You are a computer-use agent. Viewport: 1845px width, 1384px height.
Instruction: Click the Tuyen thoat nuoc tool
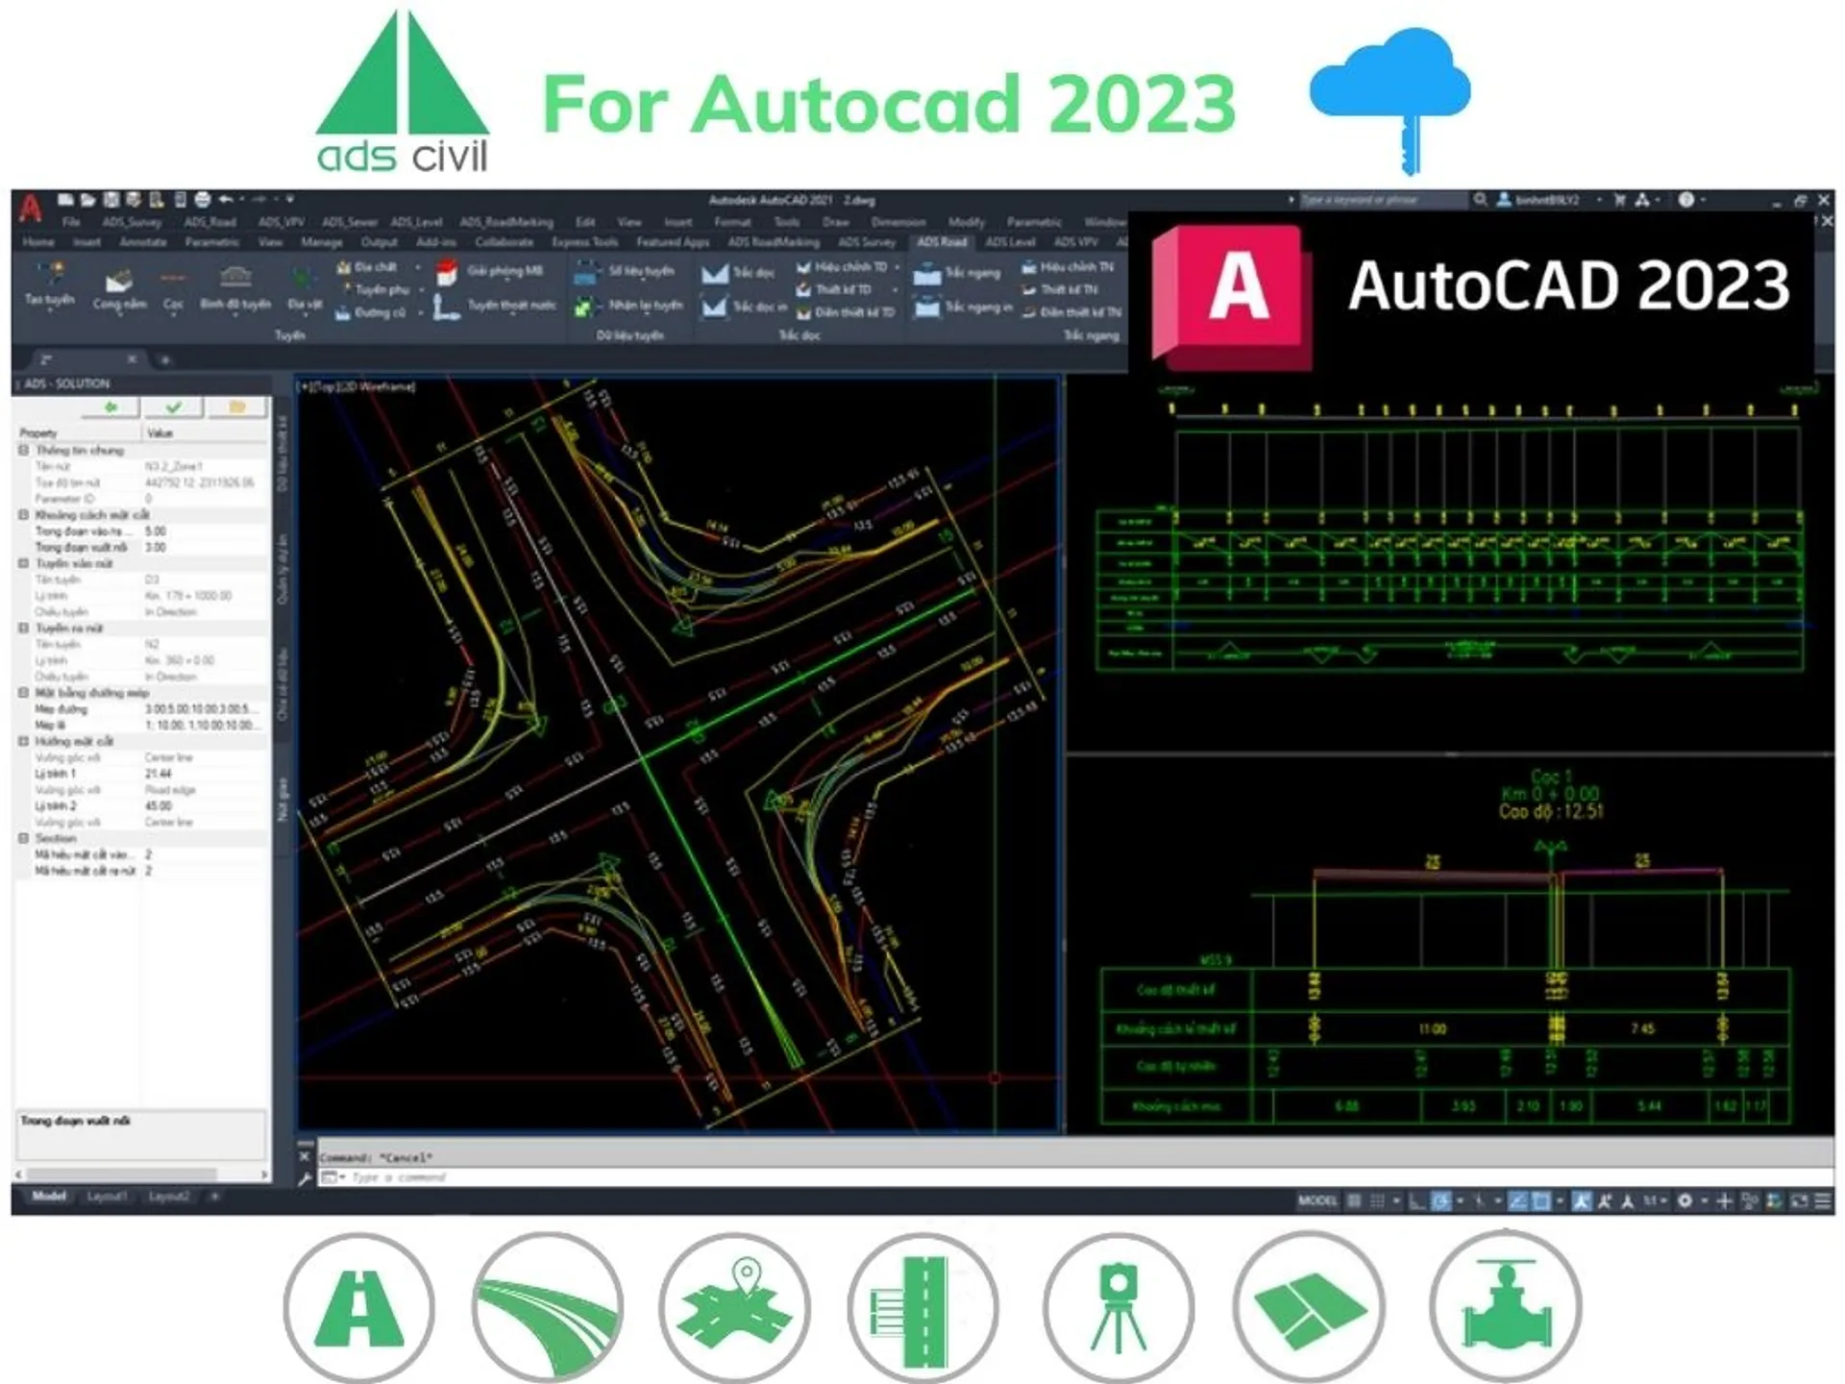pos(495,306)
